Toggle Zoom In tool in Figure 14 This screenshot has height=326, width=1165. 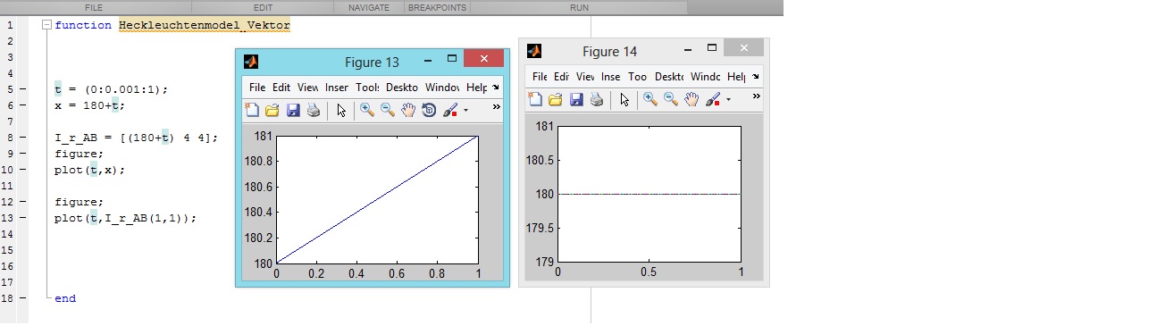650,99
